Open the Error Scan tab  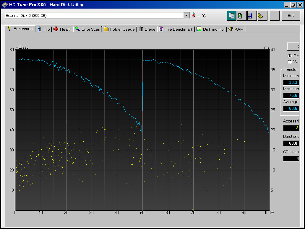point(87,29)
